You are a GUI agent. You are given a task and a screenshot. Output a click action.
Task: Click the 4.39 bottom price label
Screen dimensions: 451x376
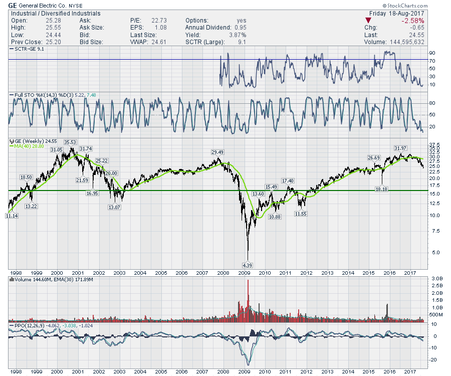[x=248, y=265]
